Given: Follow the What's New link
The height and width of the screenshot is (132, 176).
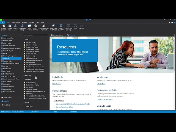Looking at the screenshot, I should pyautogui.click(x=101, y=84).
